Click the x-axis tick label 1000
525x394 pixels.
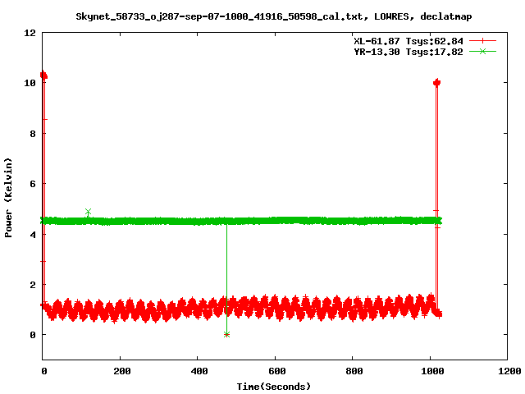[432, 371]
